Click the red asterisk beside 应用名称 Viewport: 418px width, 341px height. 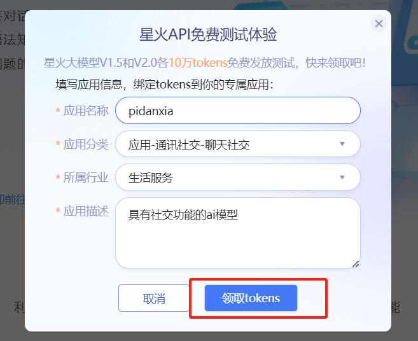[x=58, y=111]
